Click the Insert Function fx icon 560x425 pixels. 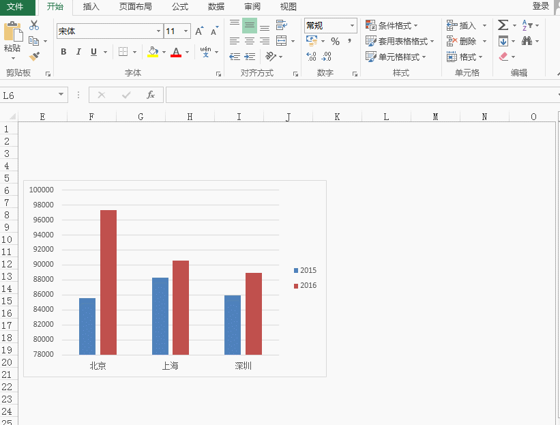[x=151, y=95]
